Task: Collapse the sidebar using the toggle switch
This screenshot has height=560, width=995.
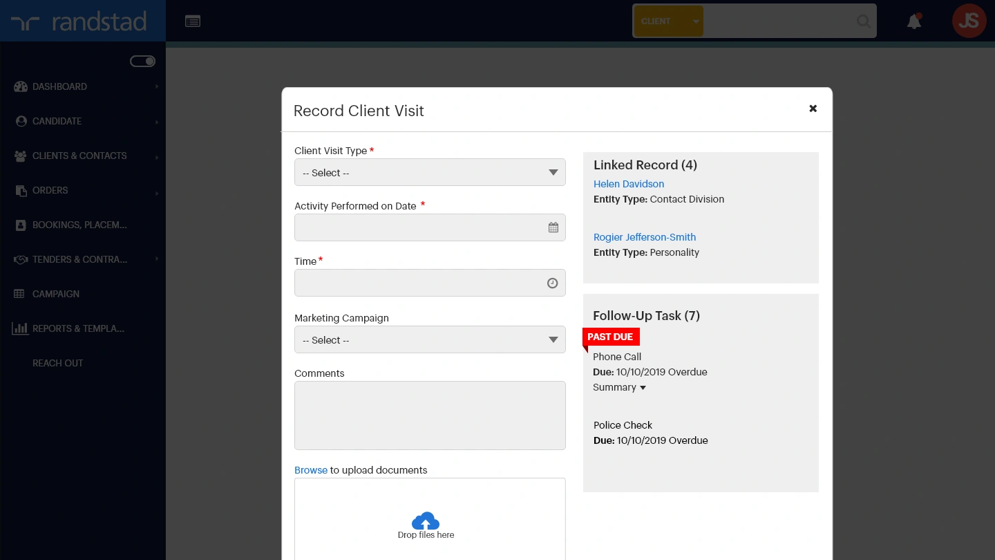Action: click(142, 61)
